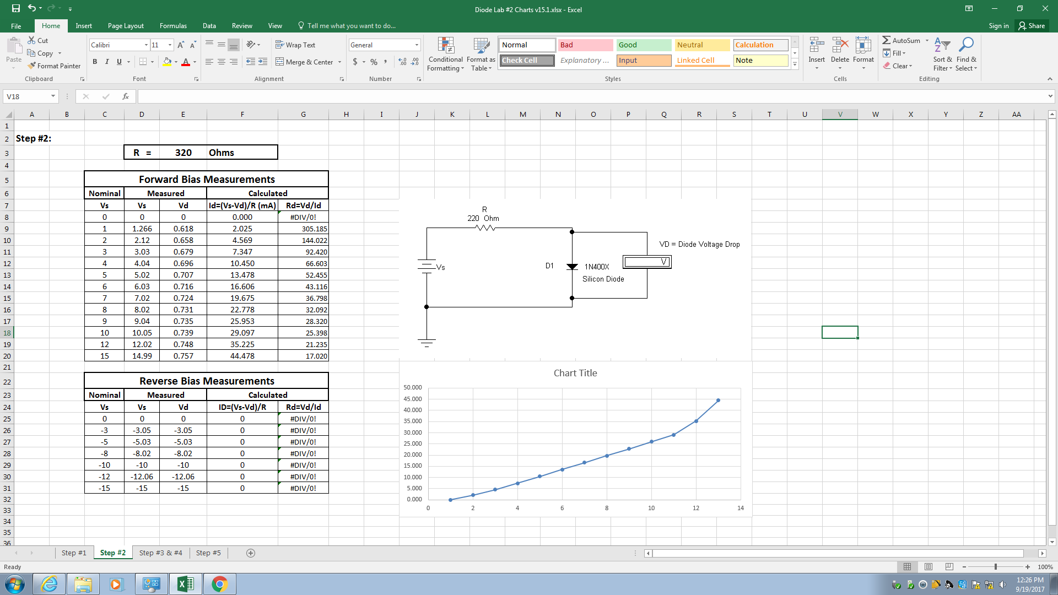Toggle Bold formatting
1058x595 pixels.
pyautogui.click(x=95, y=62)
